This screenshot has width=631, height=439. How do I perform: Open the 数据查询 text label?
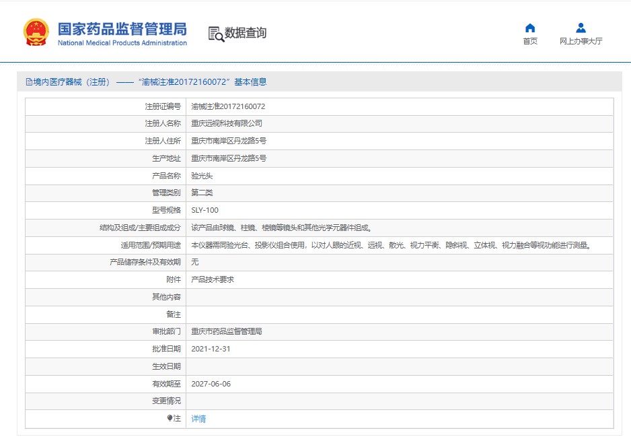pyautogui.click(x=246, y=33)
